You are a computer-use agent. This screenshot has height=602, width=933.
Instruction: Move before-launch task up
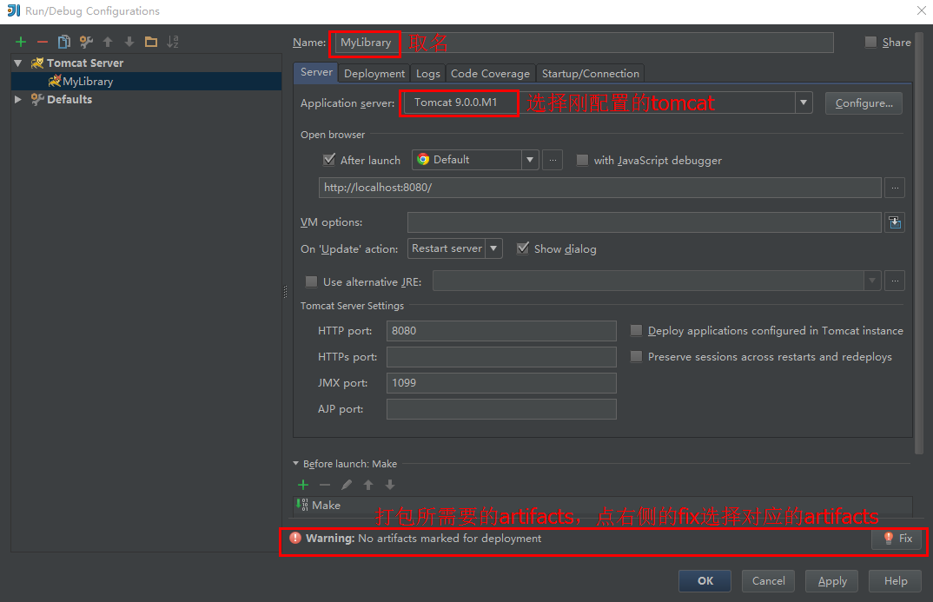pos(368,485)
